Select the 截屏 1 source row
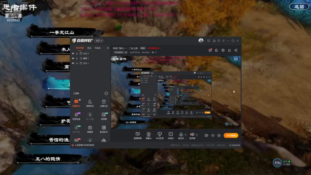The height and width of the screenshot is (175, 311). coord(90,58)
